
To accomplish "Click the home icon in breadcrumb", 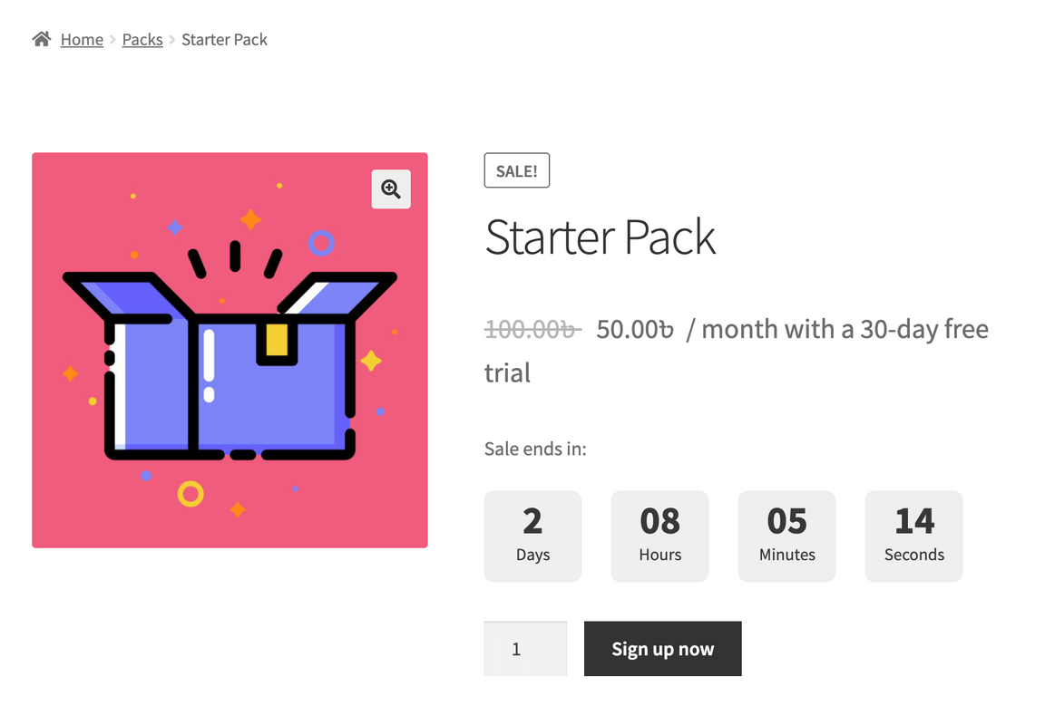I will [x=41, y=39].
